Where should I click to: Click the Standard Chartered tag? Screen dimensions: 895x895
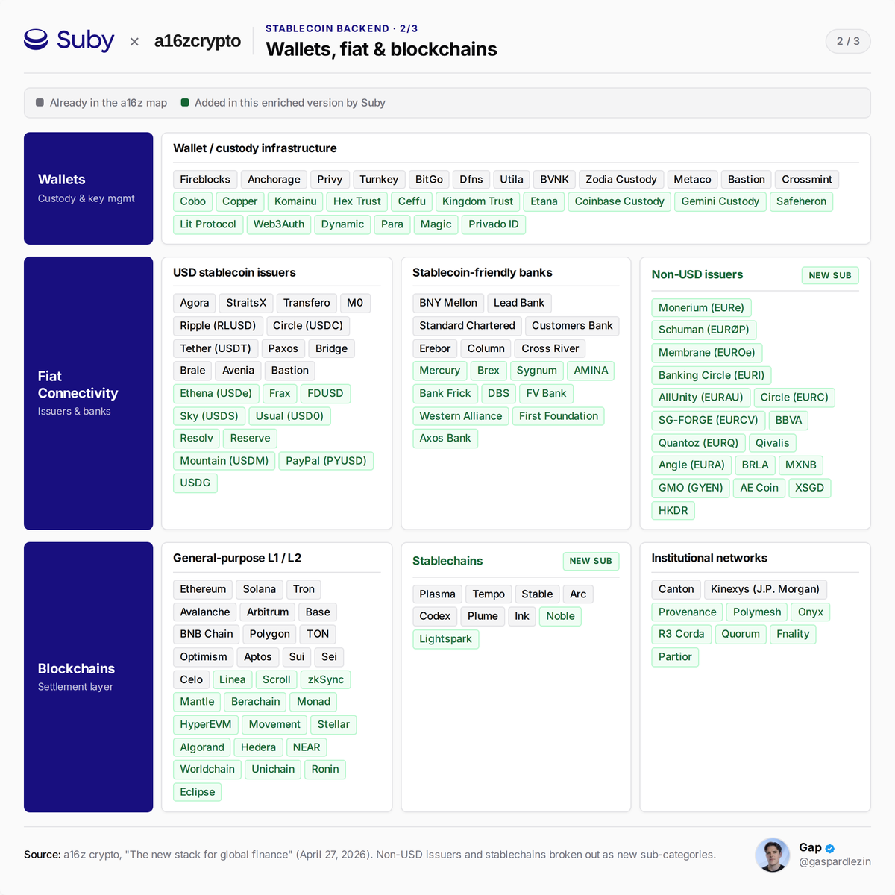coord(467,326)
